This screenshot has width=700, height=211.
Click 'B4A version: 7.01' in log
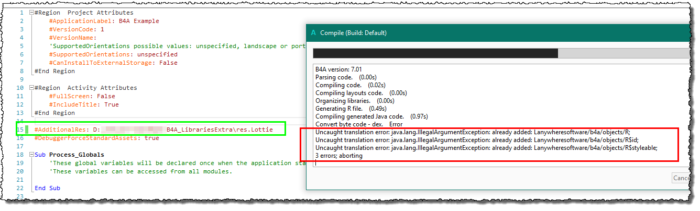[338, 69]
